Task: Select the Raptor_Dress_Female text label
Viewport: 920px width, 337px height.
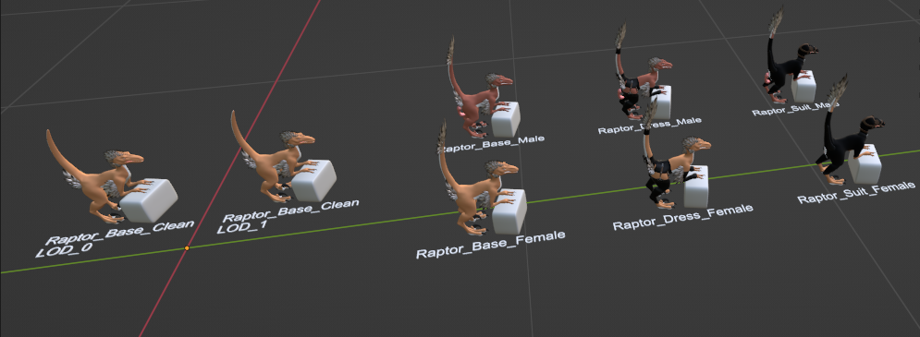Action: click(682, 216)
